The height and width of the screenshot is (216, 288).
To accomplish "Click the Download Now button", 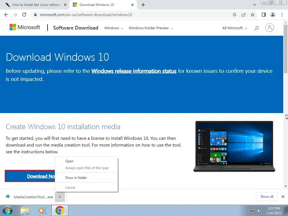I will [x=30, y=176].
